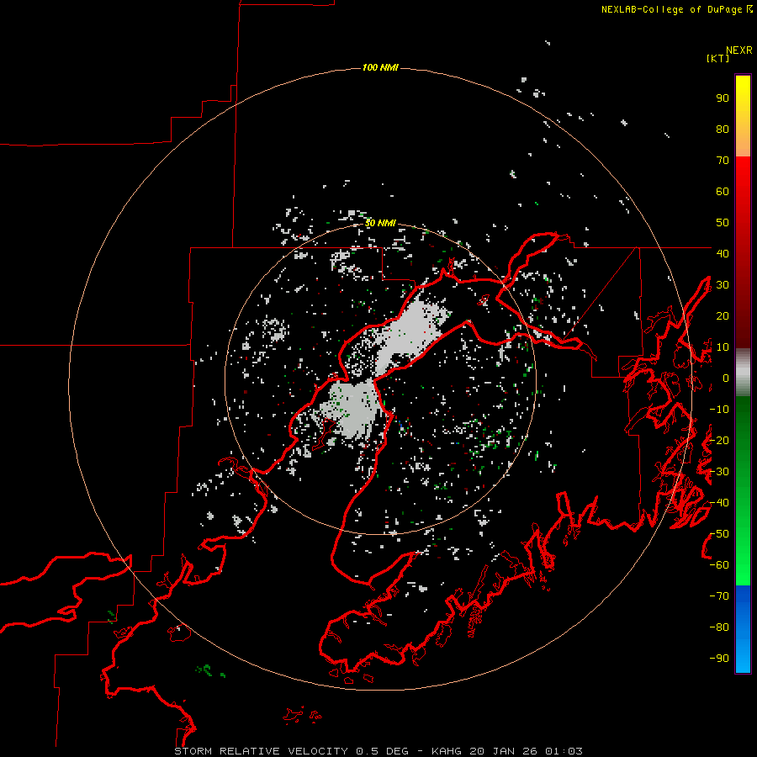The width and height of the screenshot is (757, 757).
Task: Click the NEXLAB-College of DuPage label
Action: 672,9
